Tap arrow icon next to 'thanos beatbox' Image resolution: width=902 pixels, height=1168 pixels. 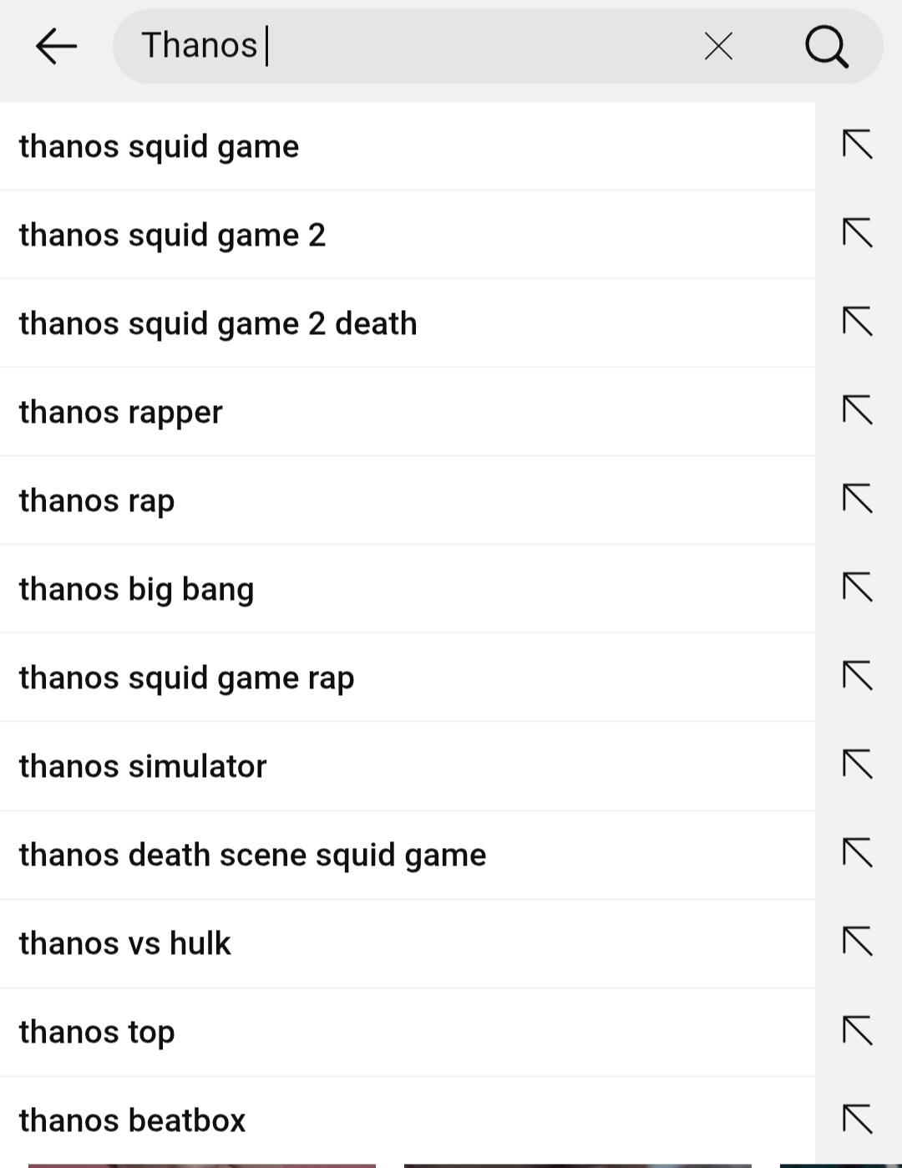point(858,1119)
